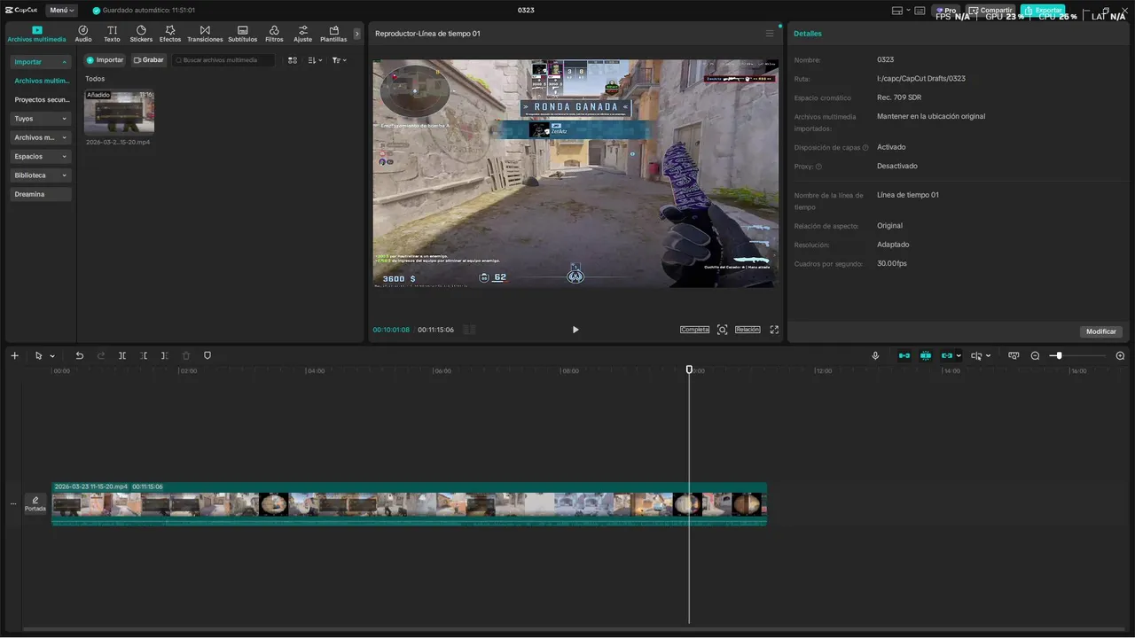Expand the Biblioteca sidebar section
Screen dimensions: 1135x638
point(41,175)
